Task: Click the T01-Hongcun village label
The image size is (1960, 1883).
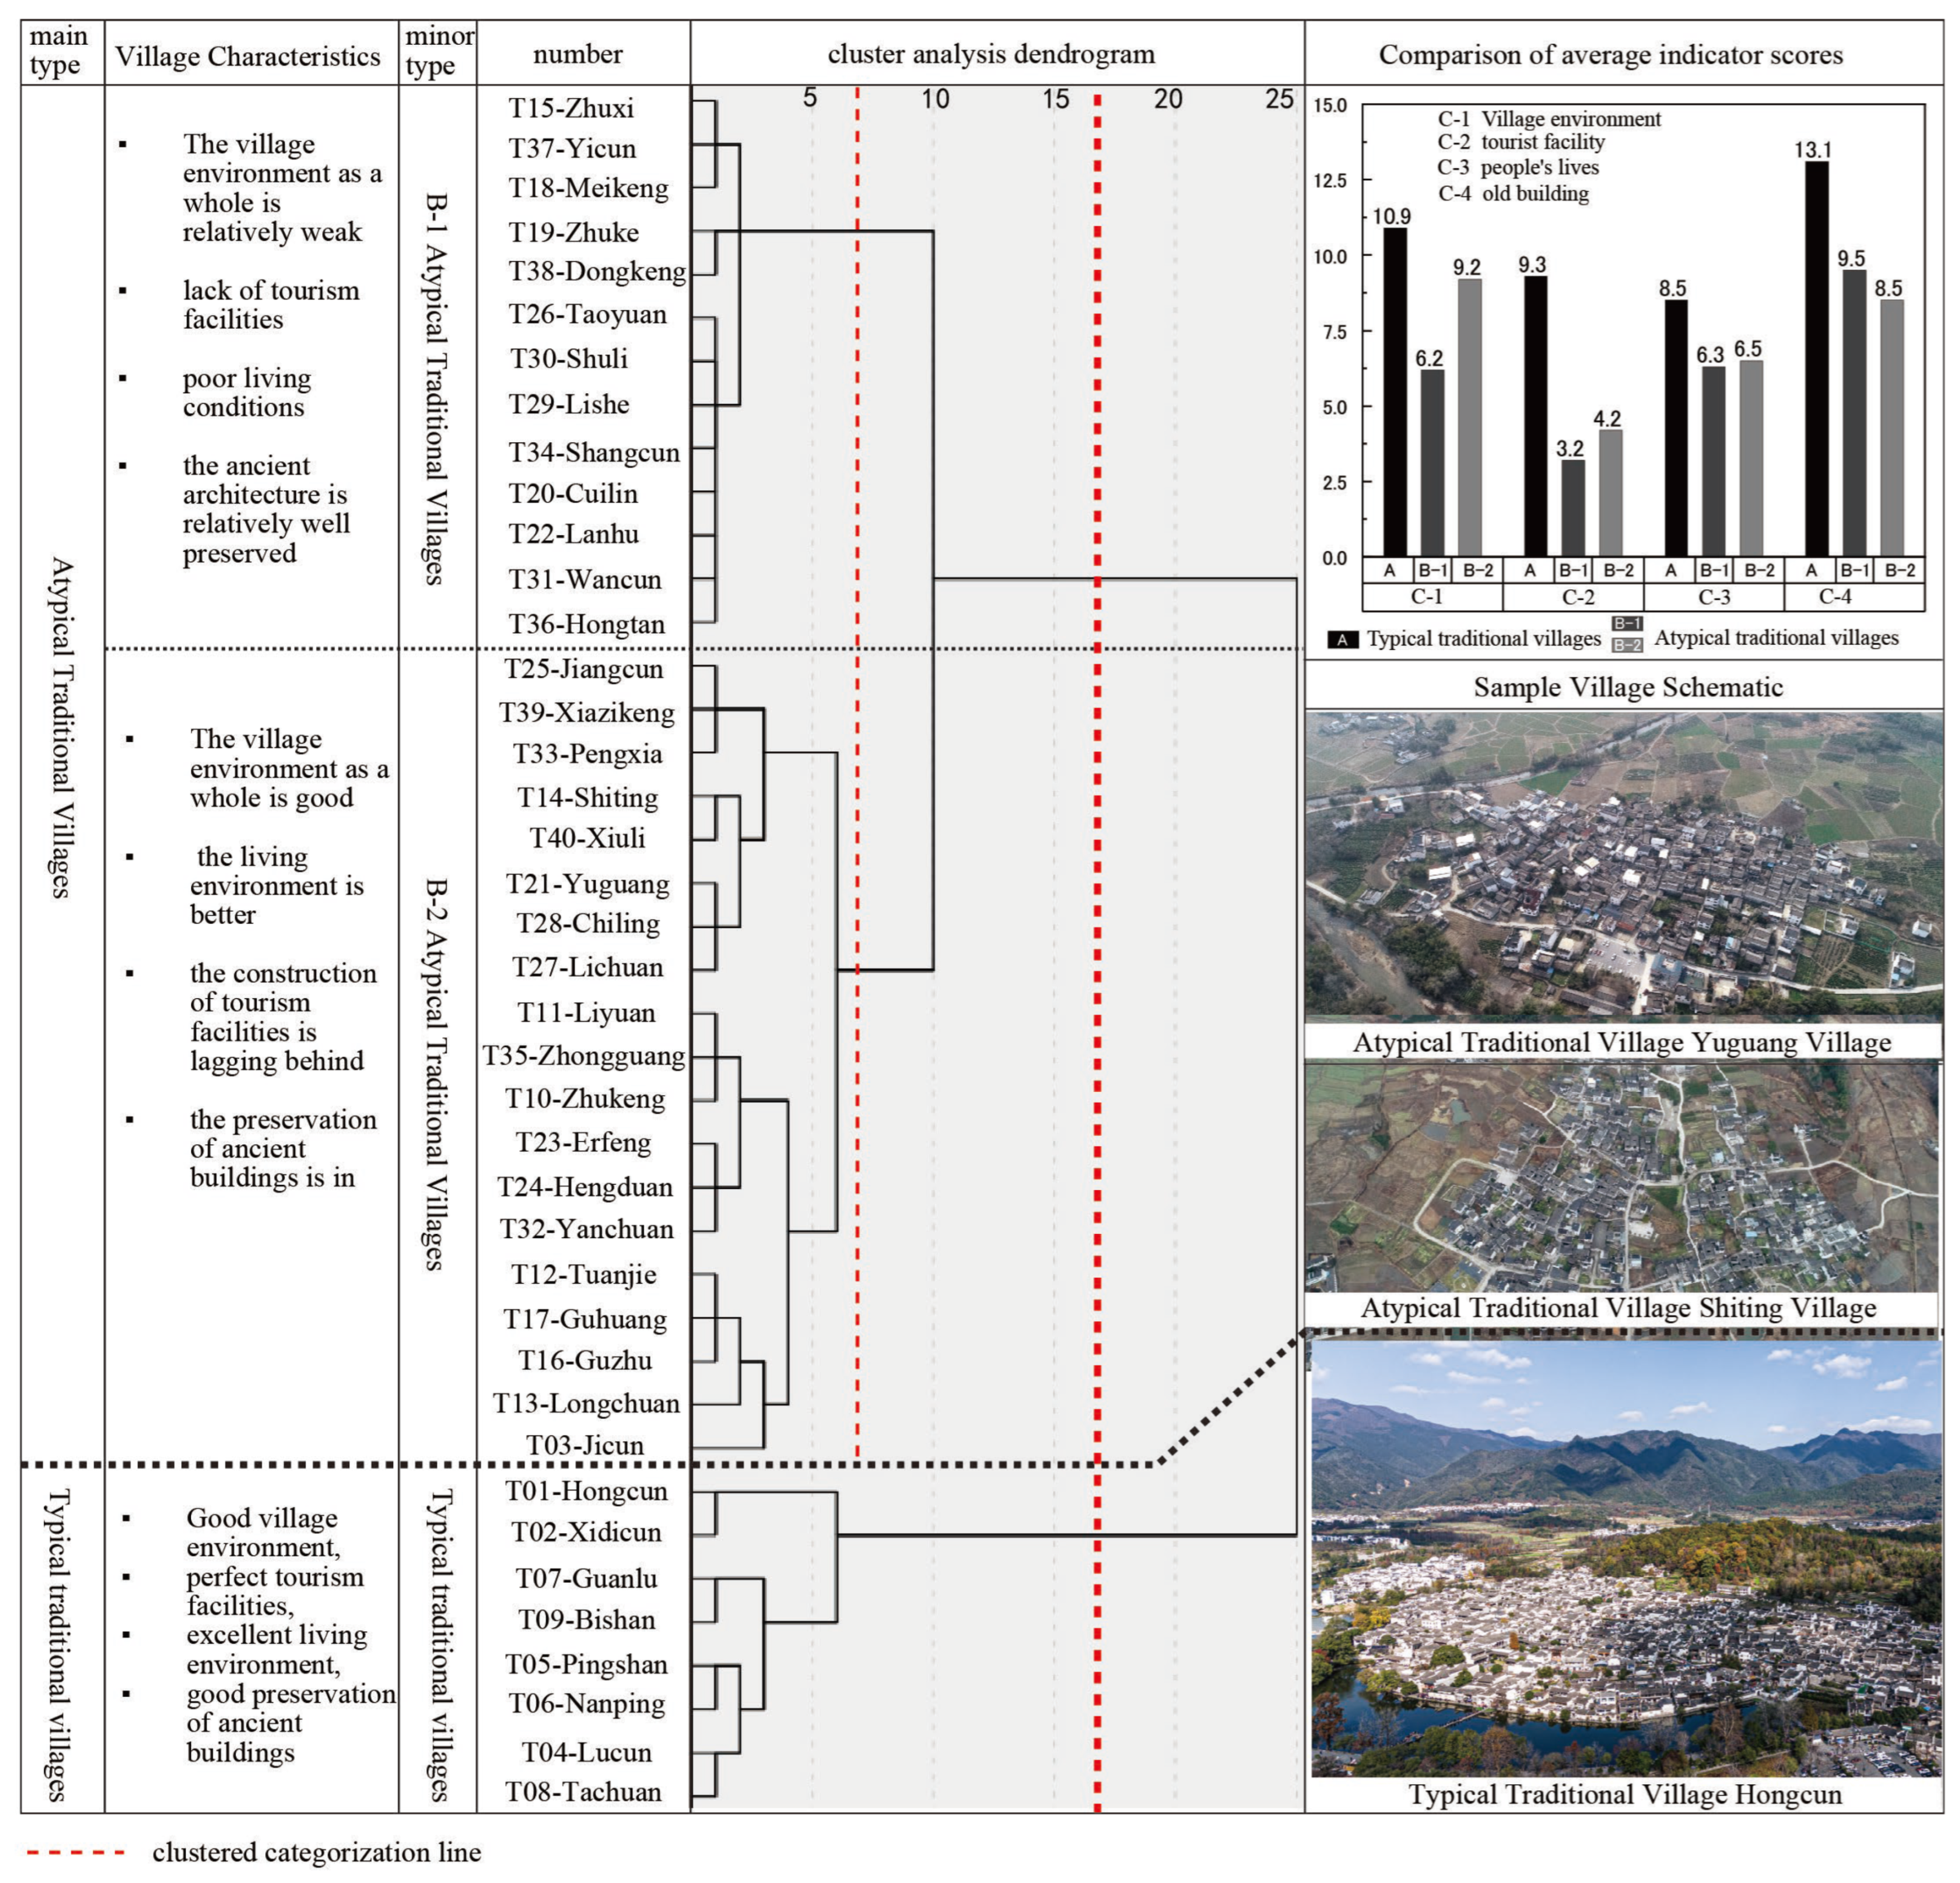Action: [586, 1491]
